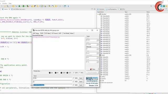Open the Parity dropdown

[x=97, y=53]
